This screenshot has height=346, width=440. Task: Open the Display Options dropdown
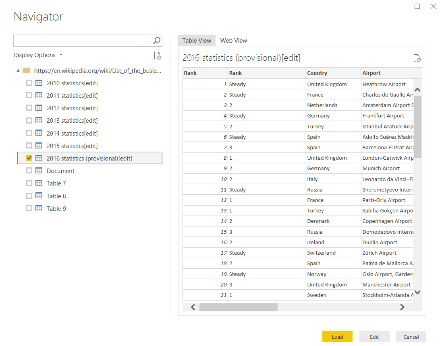click(x=38, y=55)
